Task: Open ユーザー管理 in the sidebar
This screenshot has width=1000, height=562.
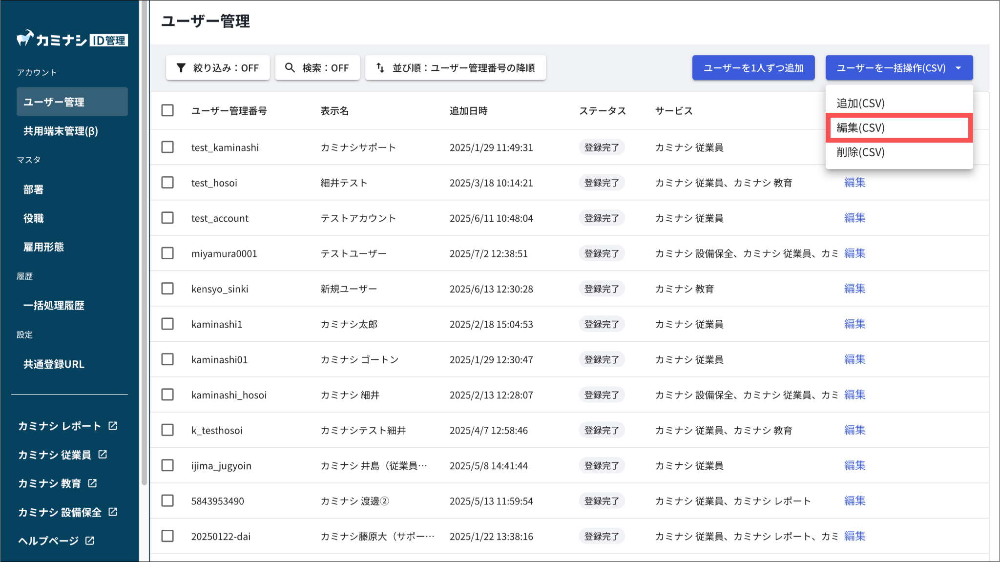Action: pos(72,102)
